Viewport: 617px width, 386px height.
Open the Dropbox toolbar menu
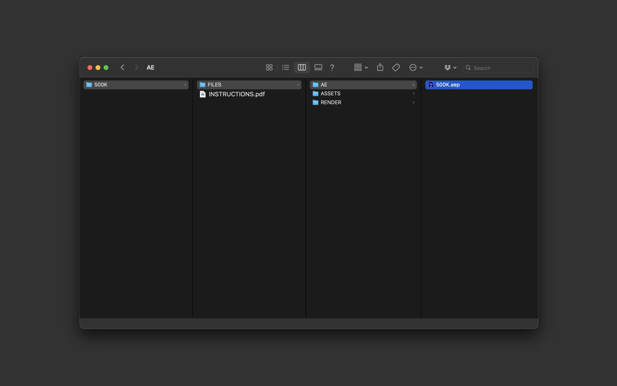(450, 68)
